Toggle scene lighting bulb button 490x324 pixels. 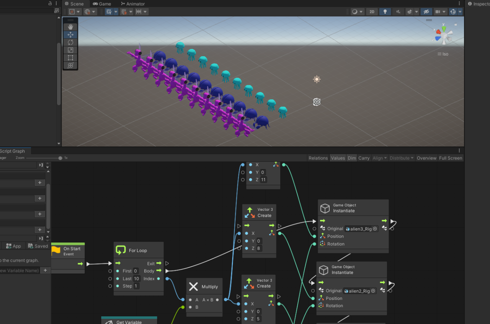click(x=385, y=12)
